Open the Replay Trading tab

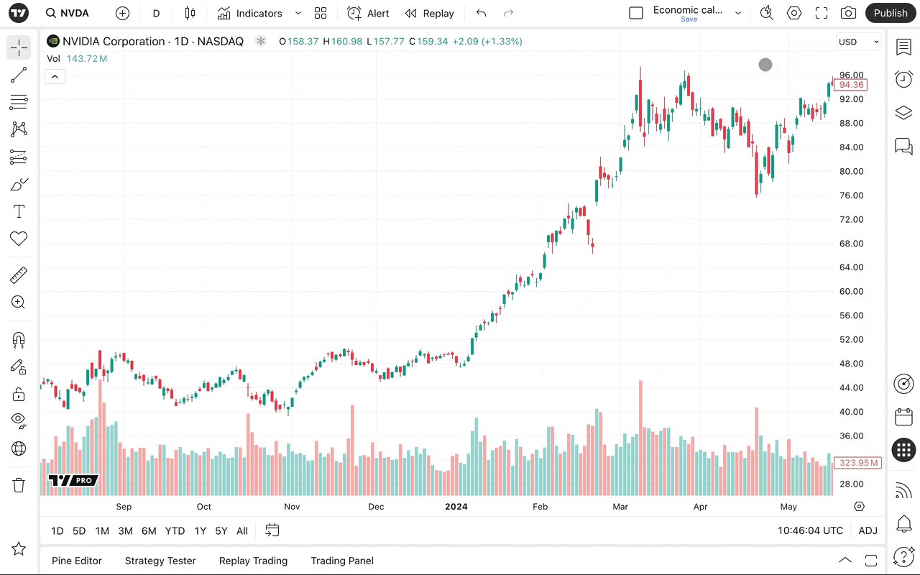pos(253,561)
